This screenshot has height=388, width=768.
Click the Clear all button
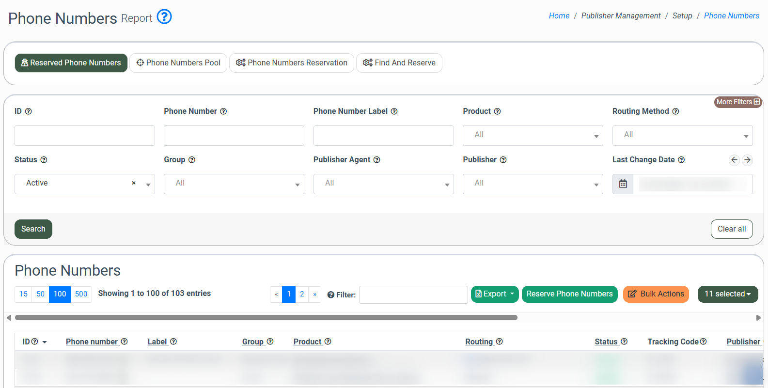731,229
